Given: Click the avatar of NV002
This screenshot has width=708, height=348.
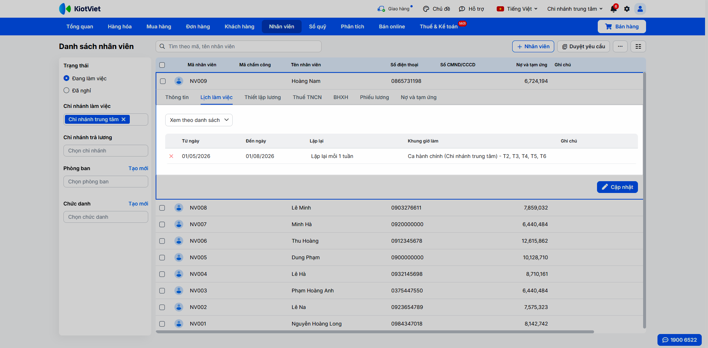Looking at the screenshot, I should (x=179, y=307).
